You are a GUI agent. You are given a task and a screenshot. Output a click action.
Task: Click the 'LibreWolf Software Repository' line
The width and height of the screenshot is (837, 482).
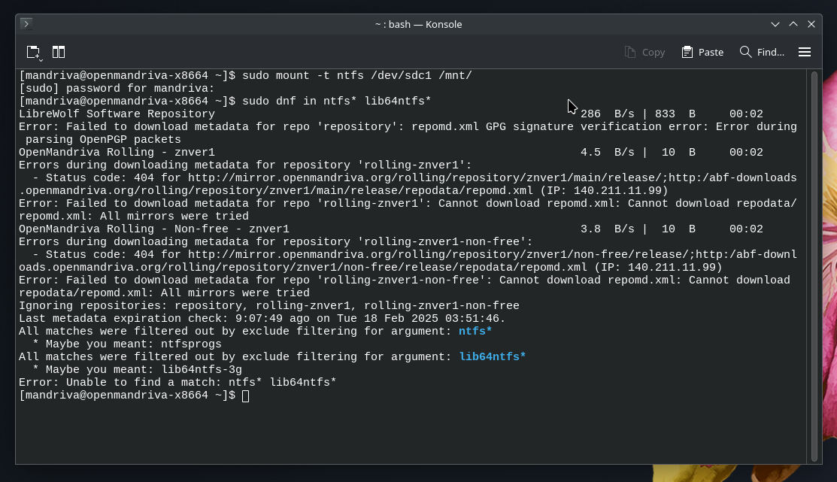pos(117,114)
